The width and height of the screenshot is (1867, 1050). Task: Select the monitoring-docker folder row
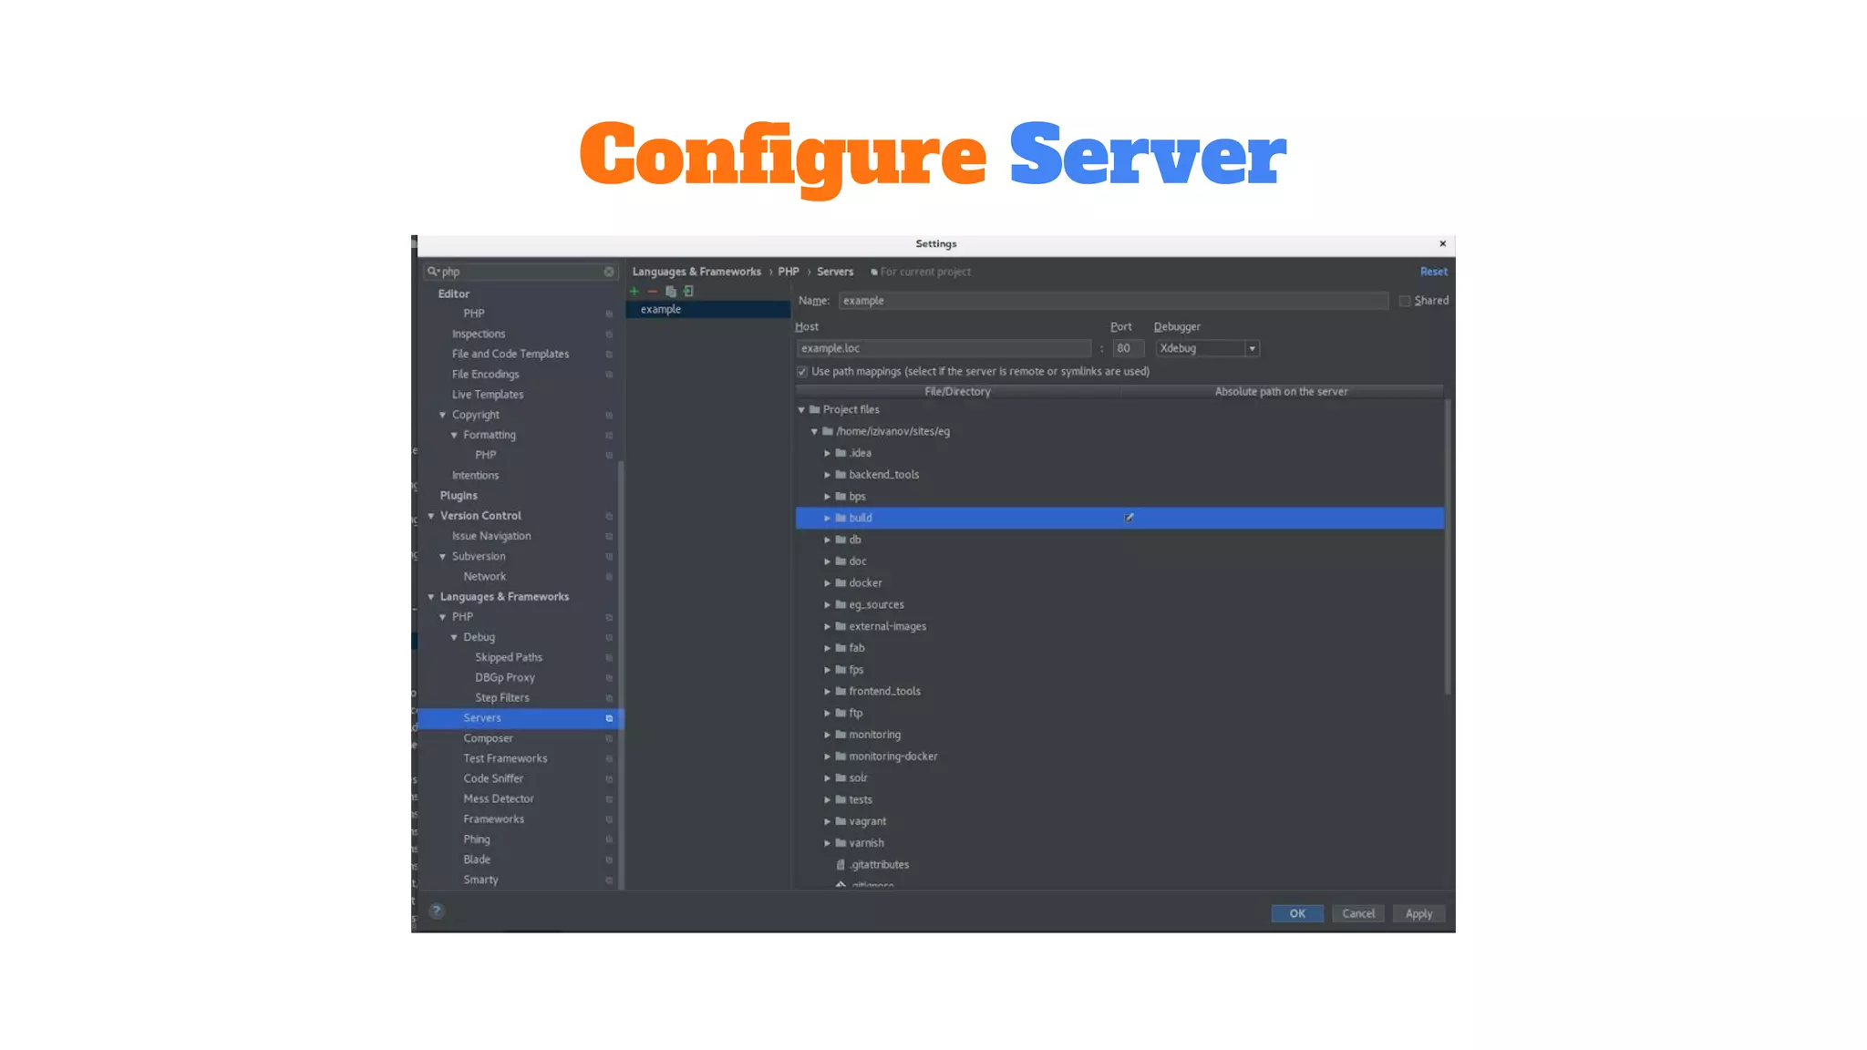(1119, 757)
